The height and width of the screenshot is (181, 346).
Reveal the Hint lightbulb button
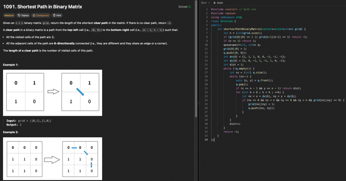click(57, 15)
